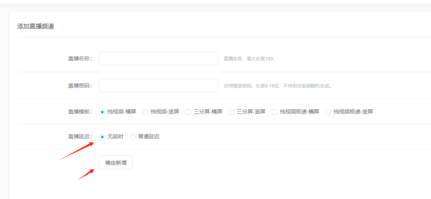Select the 纯视频极速-竖屏 radio button
The image size is (431, 199).
click(328, 112)
